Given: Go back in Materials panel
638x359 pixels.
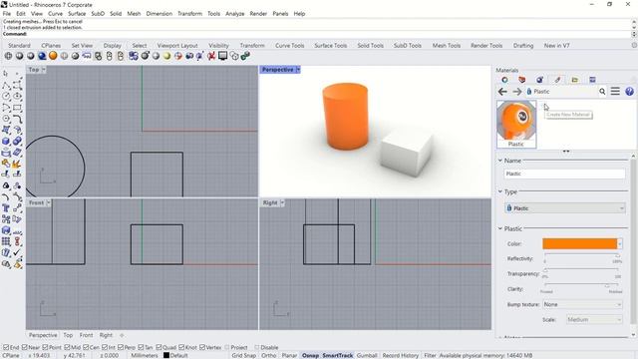Looking at the screenshot, I should coord(502,92).
